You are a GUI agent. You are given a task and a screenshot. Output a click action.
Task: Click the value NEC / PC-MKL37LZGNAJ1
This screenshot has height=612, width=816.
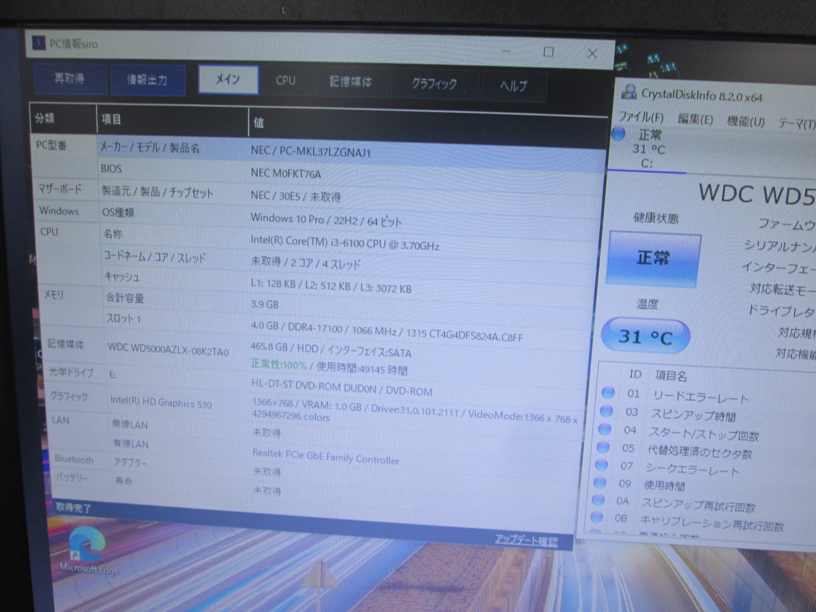click(x=311, y=151)
